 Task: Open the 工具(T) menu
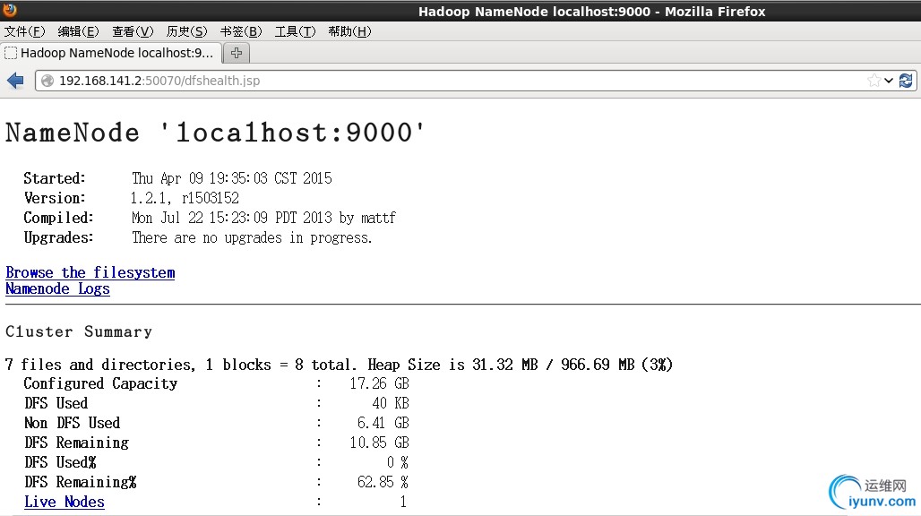point(295,31)
